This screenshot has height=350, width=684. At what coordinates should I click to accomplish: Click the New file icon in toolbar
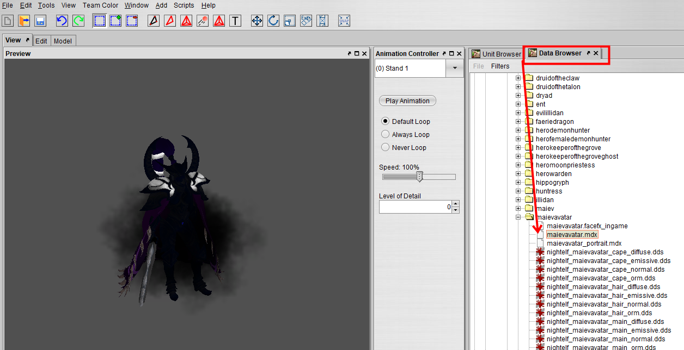[x=8, y=21]
